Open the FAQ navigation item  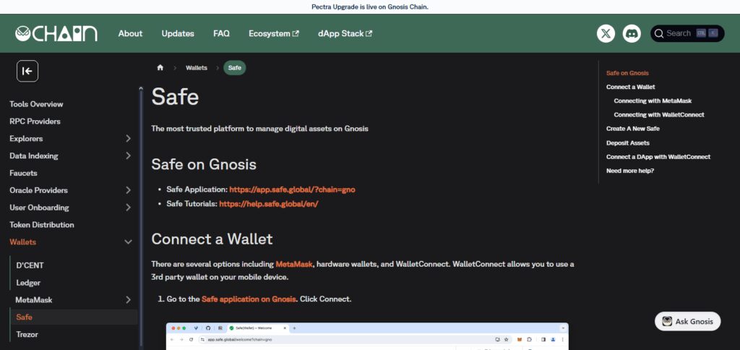coord(221,33)
